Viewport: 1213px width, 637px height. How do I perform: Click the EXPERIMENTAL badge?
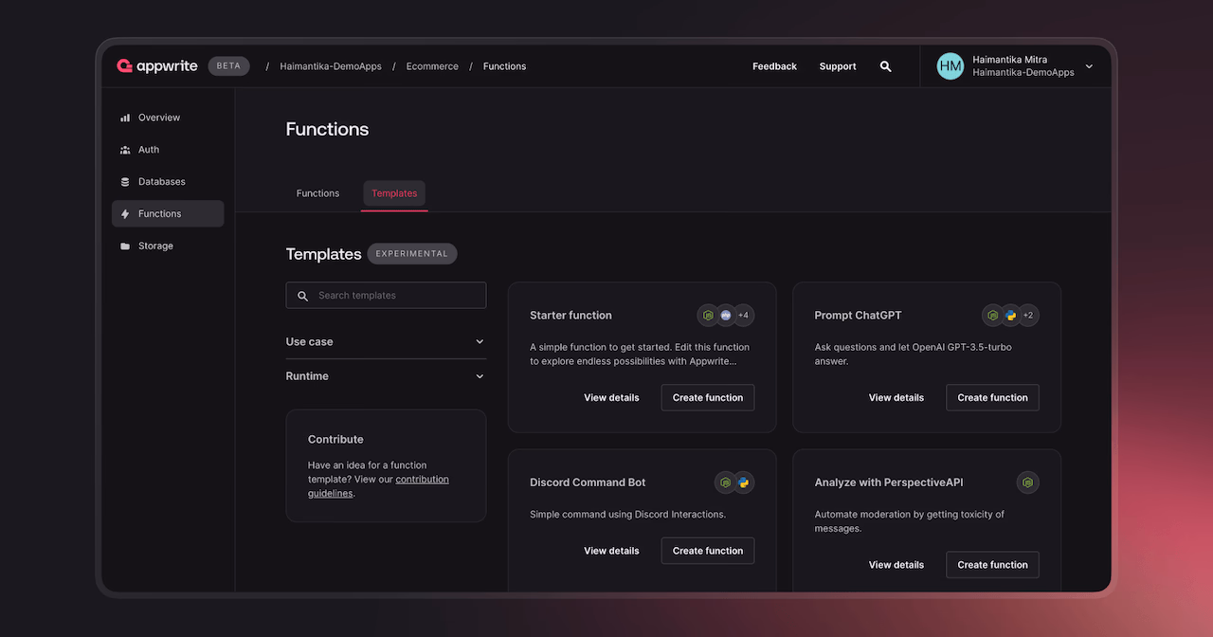412,254
